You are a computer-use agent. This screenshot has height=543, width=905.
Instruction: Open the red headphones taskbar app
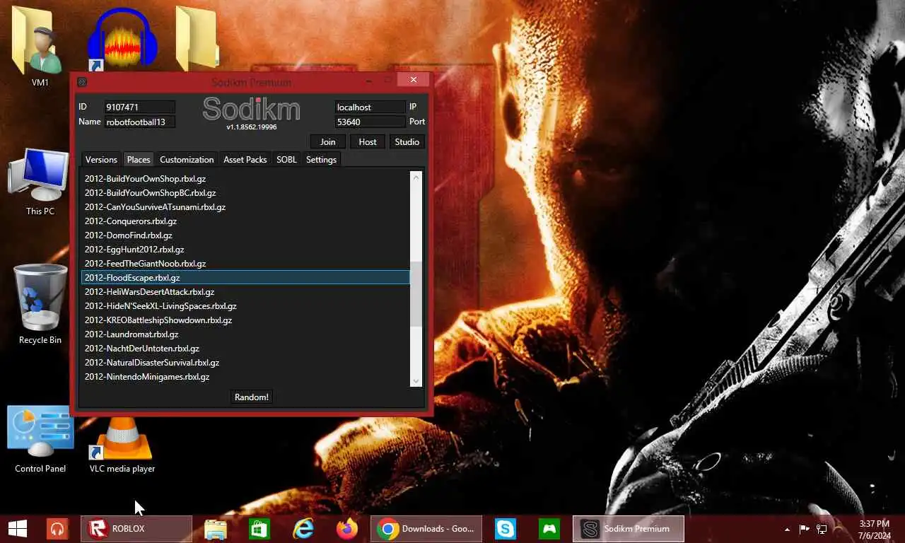(x=57, y=528)
